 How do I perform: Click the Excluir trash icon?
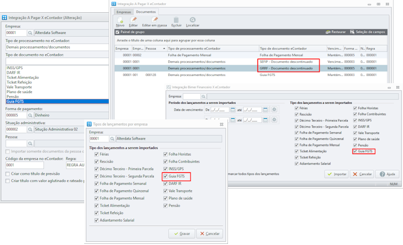pyautogui.click(x=176, y=20)
